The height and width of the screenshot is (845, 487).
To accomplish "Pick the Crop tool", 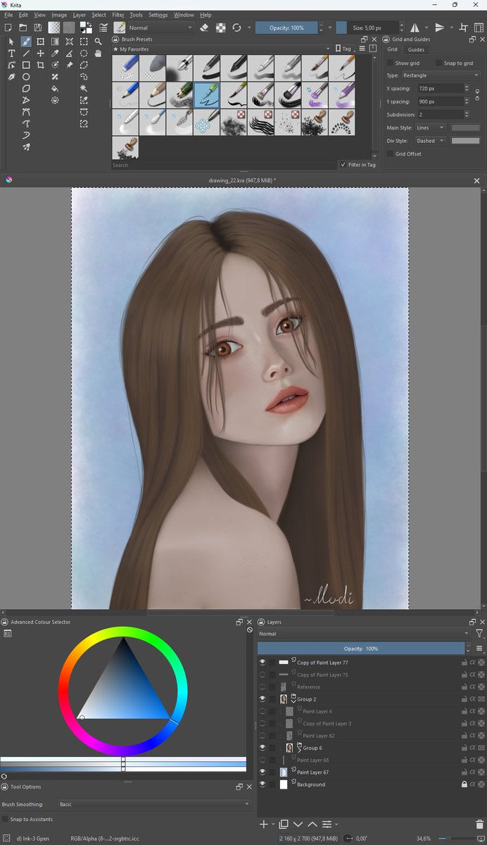I will pos(40,65).
